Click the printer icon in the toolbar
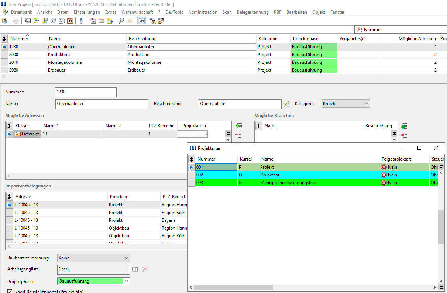The width and height of the screenshot is (447, 293). pos(16,21)
